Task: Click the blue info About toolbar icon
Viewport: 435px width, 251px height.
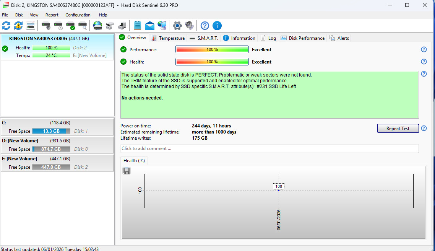Action: point(217,26)
